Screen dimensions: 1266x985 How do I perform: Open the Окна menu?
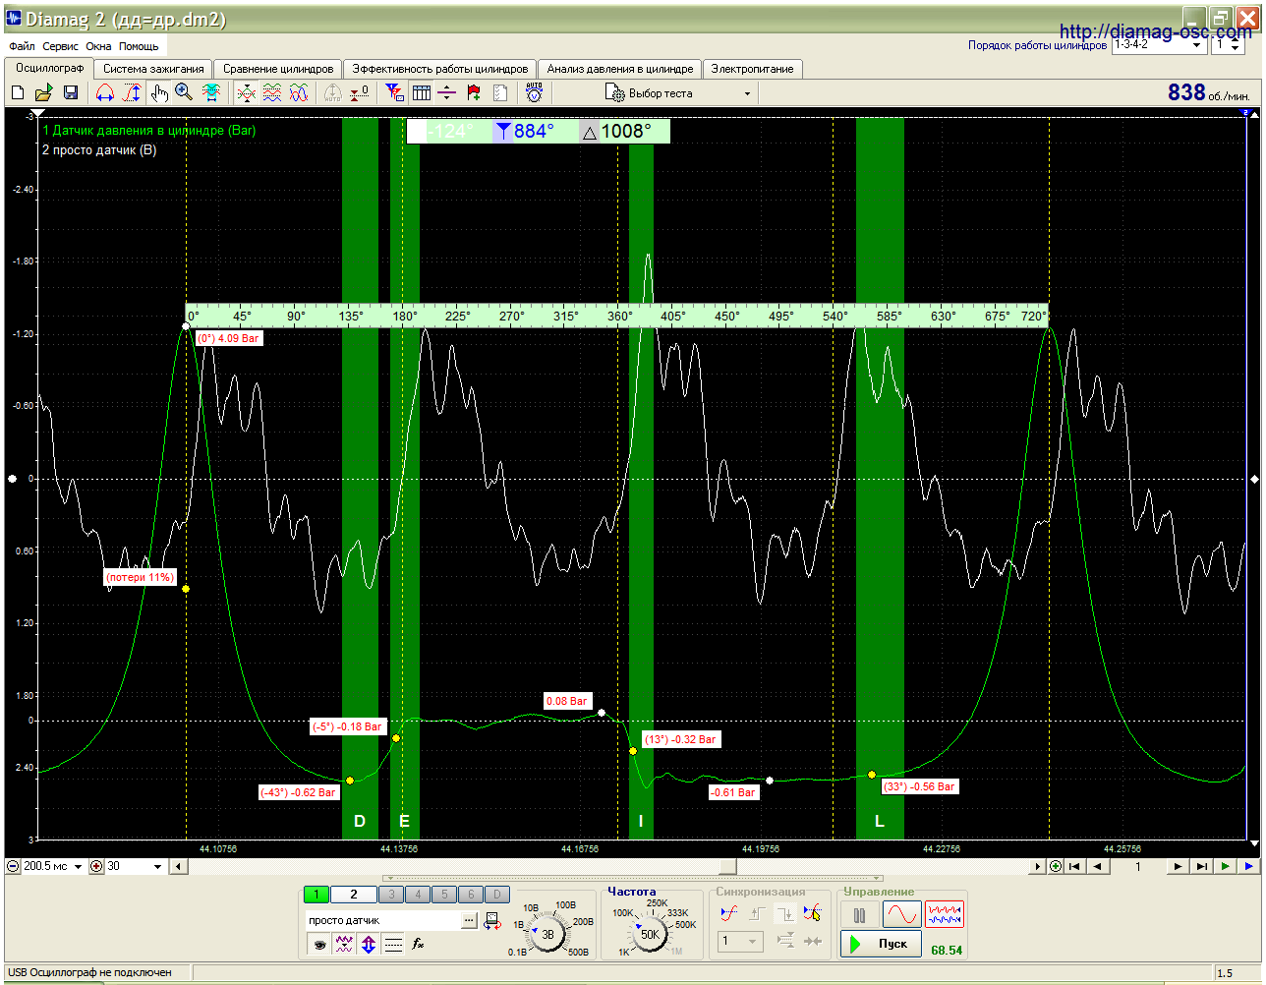pyautogui.click(x=98, y=46)
